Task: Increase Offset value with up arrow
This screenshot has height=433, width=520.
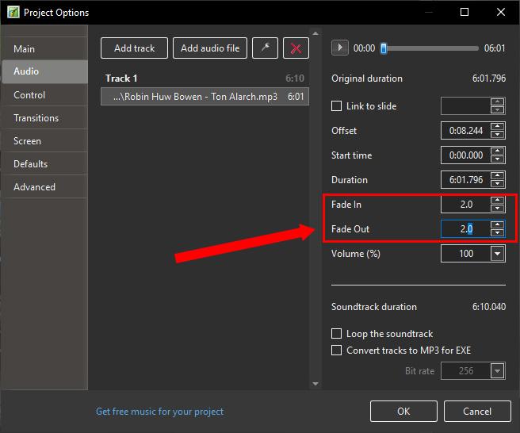Action: (x=497, y=126)
